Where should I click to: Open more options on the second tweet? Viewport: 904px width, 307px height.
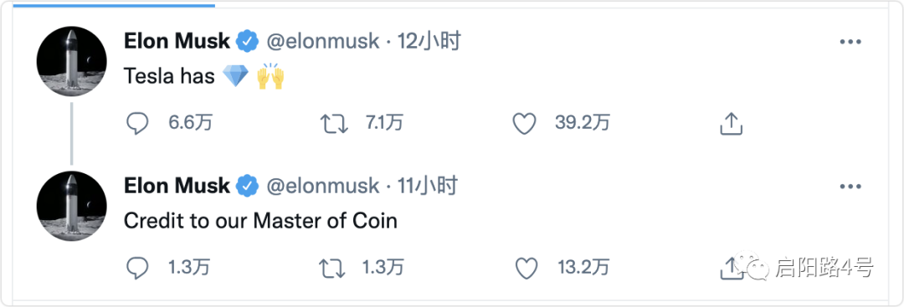pos(850,187)
